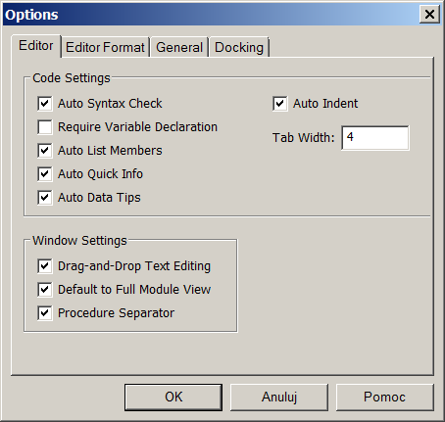Uncheck the Auto Indent option
445x422 pixels.
point(280,104)
